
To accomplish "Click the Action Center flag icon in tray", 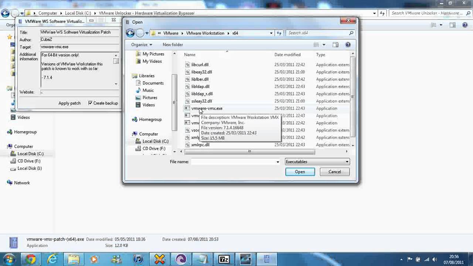I will pyautogui.click(x=410, y=259).
